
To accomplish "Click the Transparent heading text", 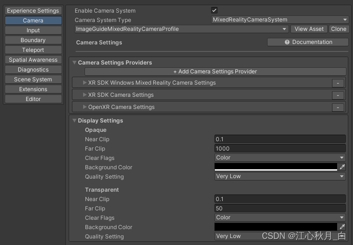I will [102, 190].
